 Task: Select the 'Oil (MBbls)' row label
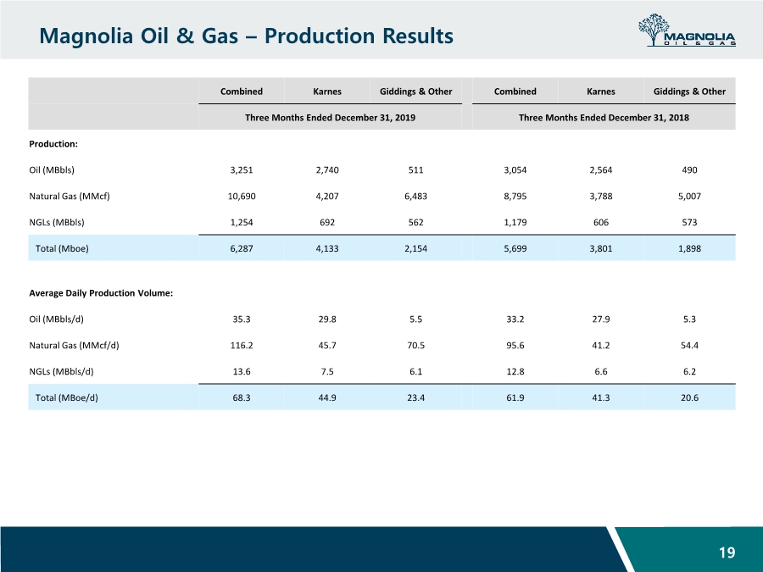(x=52, y=170)
